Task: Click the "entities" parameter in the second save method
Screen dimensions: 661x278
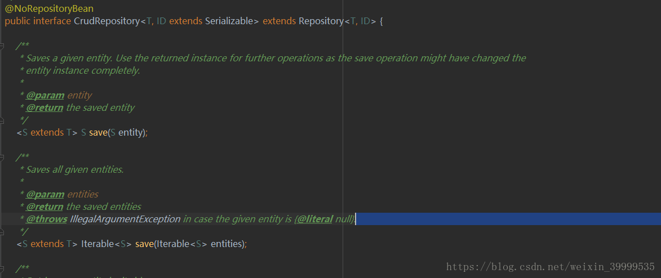Action: point(226,244)
